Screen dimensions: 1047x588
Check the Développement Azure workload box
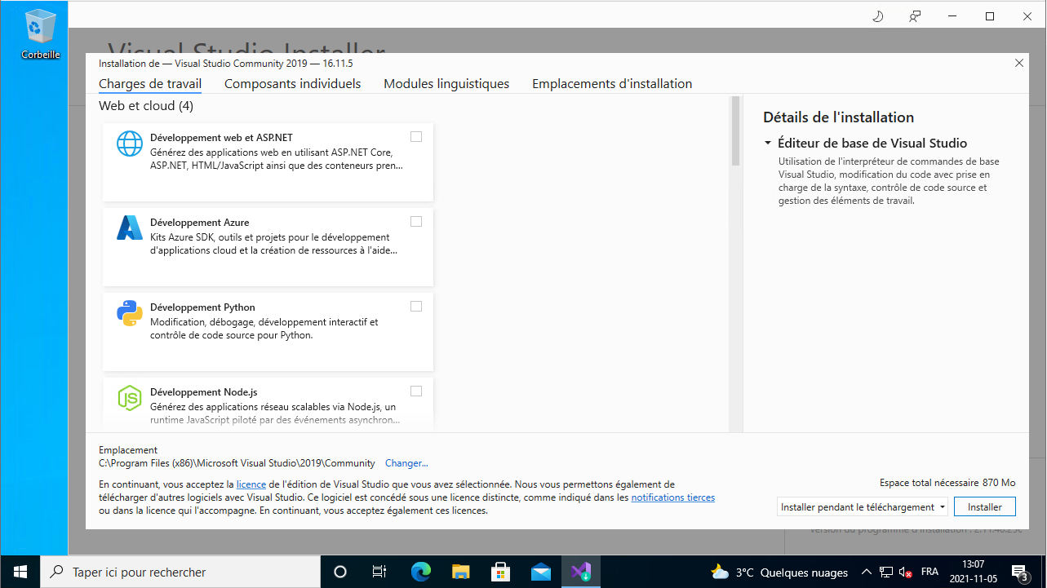pyautogui.click(x=416, y=222)
